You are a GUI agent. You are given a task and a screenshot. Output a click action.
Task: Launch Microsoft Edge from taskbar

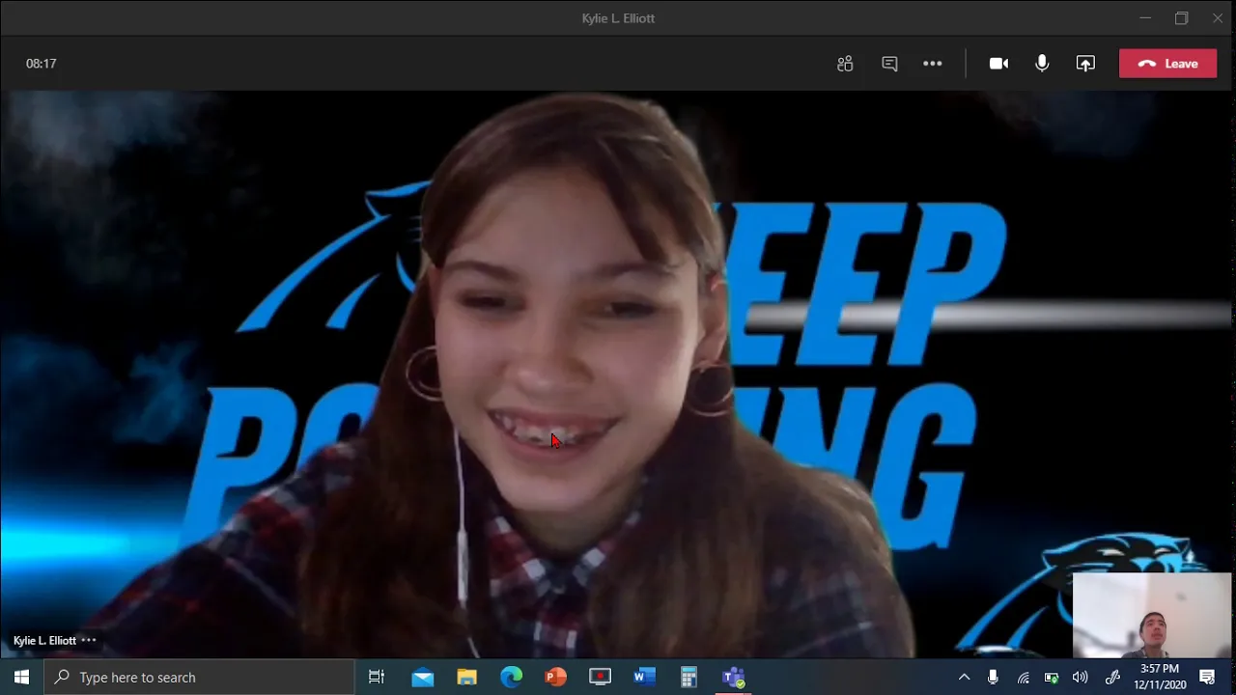coord(512,677)
